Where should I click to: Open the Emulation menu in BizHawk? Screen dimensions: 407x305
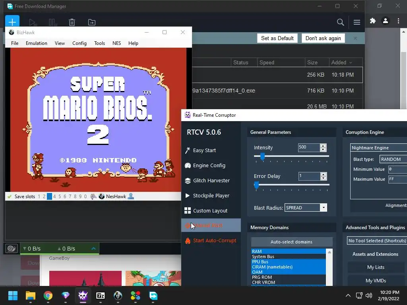[36, 43]
